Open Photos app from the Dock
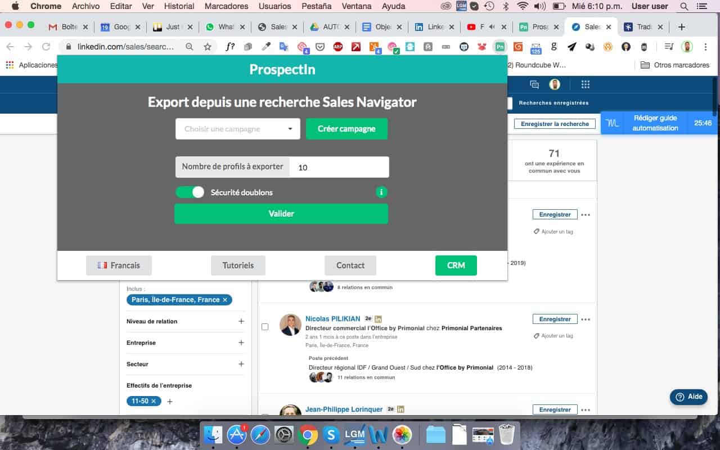 pos(402,434)
